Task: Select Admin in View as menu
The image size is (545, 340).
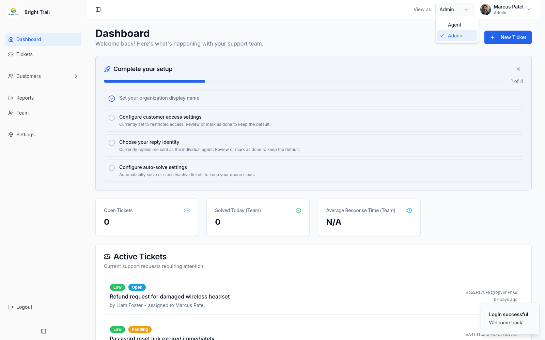Action: point(457,36)
